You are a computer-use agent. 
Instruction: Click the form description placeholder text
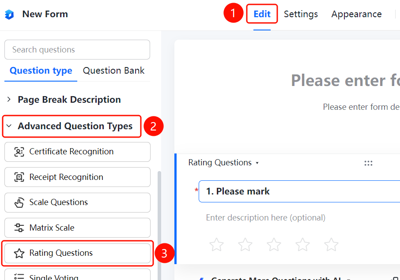pyautogui.click(x=361, y=107)
